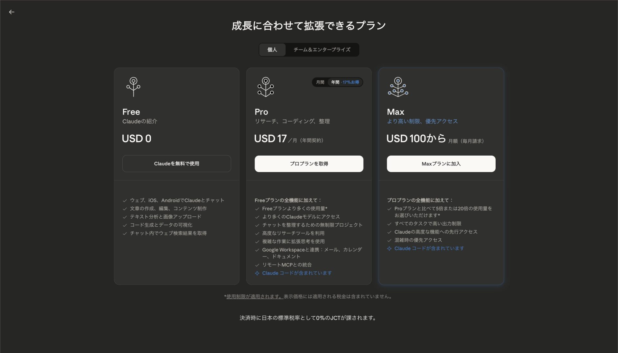Switch Pro billing to 月間
The height and width of the screenshot is (353, 618).
(x=320, y=82)
